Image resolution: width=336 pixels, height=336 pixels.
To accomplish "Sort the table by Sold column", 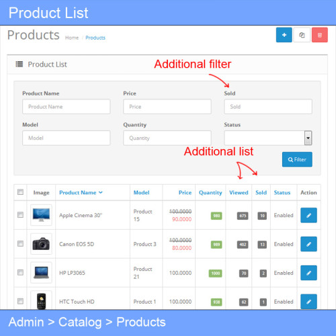I will [261, 193].
